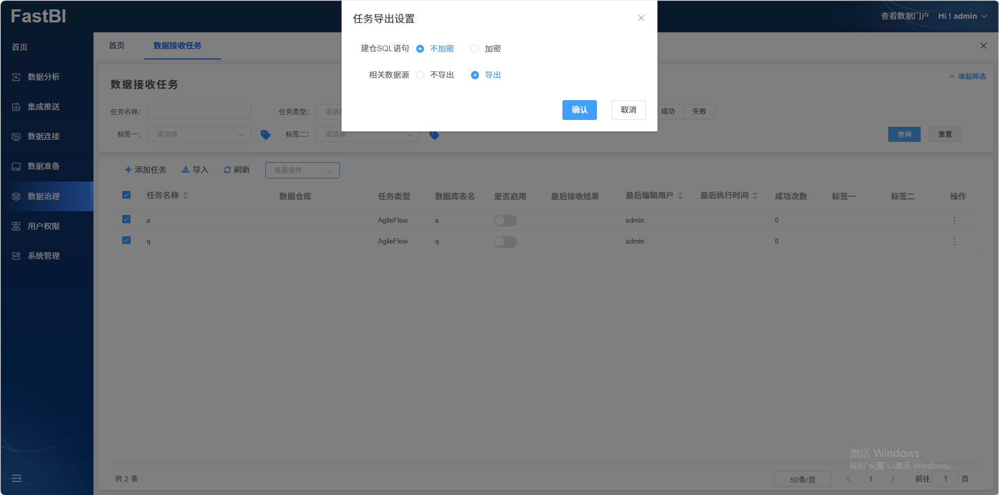
Task: Toggle the 是否启用 switch for task a
Action: coord(505,221)
